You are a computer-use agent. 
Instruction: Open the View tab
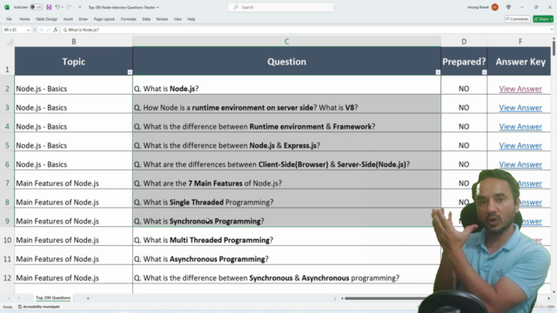178,19
